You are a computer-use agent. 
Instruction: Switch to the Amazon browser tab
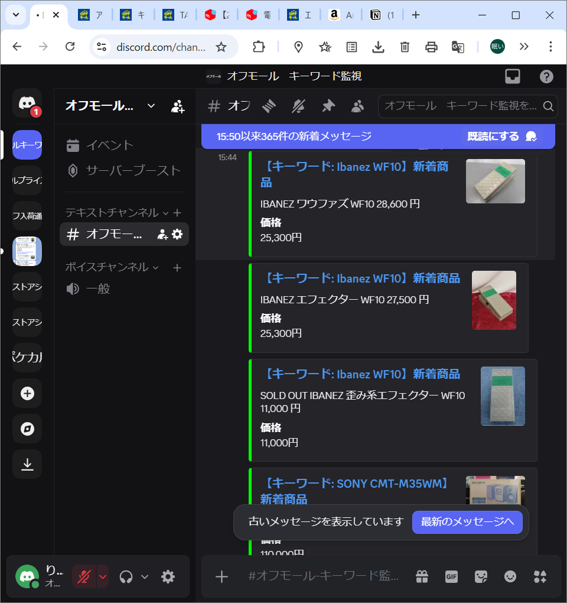click(341, 15)
